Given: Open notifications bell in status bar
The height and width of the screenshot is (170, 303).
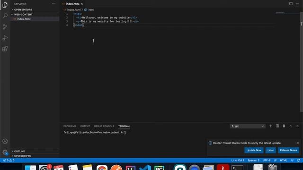Looking at the screenshot, I should [x=299, y=161].
